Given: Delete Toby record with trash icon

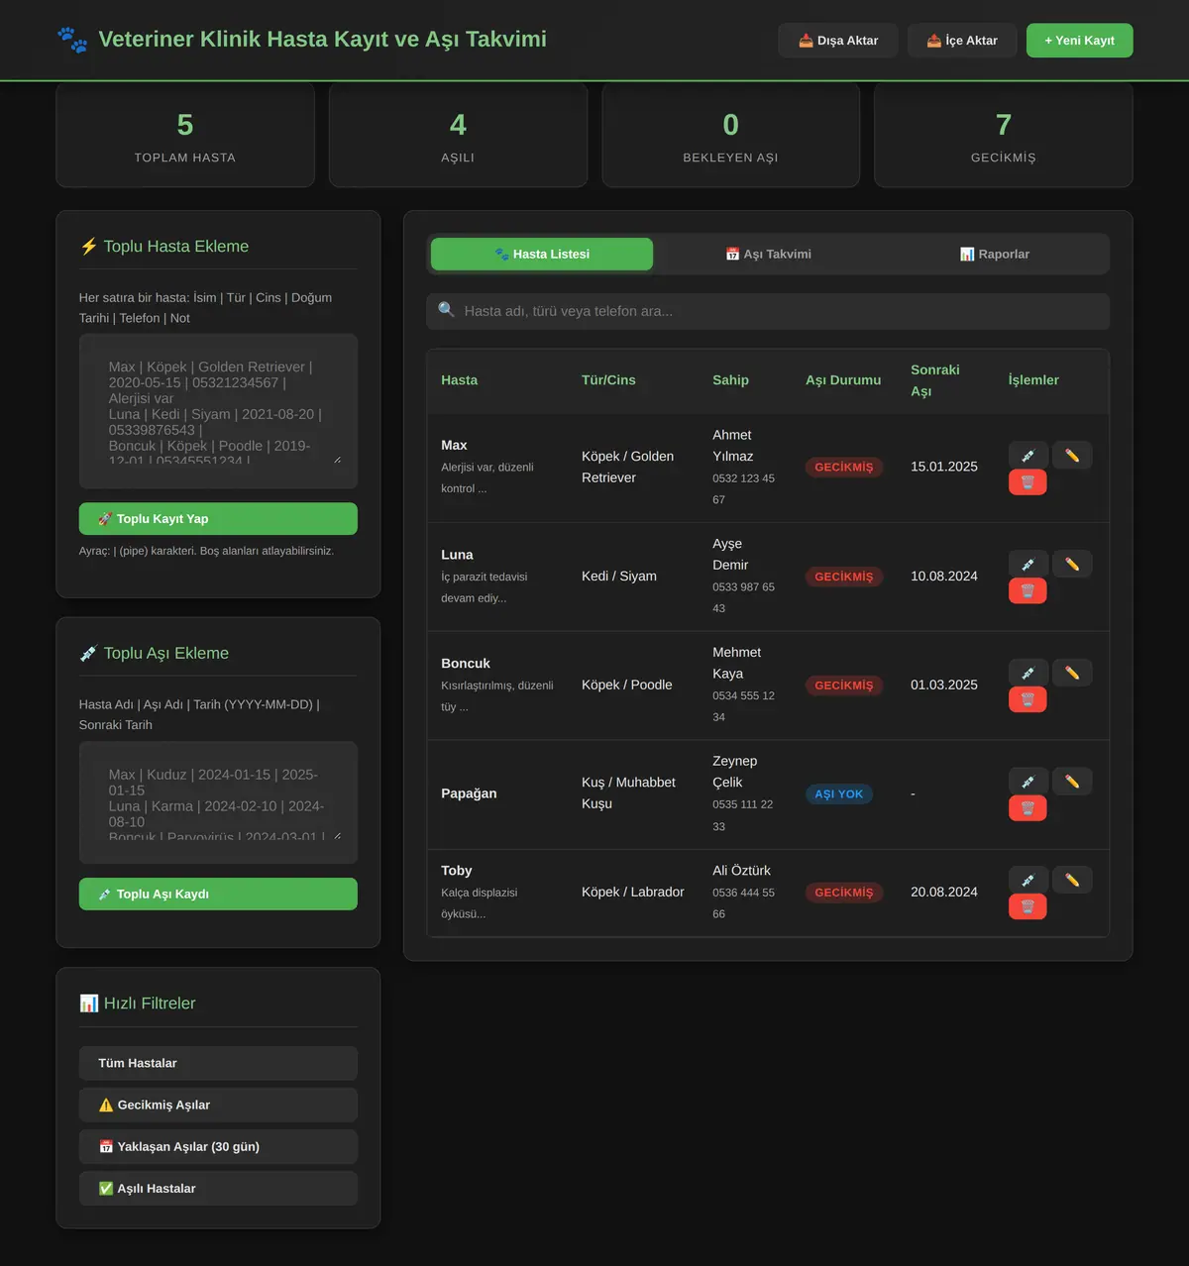Looking at the screenshot, I should pos(1027,906).
